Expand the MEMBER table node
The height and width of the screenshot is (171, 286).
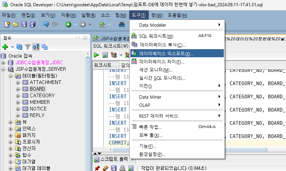(x=18, y=102)
